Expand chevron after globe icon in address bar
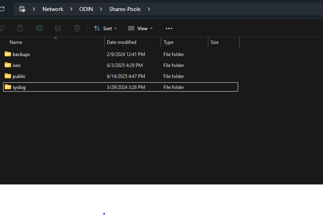Image resolution: width=323 pixels, height=215 pixels. (x=34, y=9)
